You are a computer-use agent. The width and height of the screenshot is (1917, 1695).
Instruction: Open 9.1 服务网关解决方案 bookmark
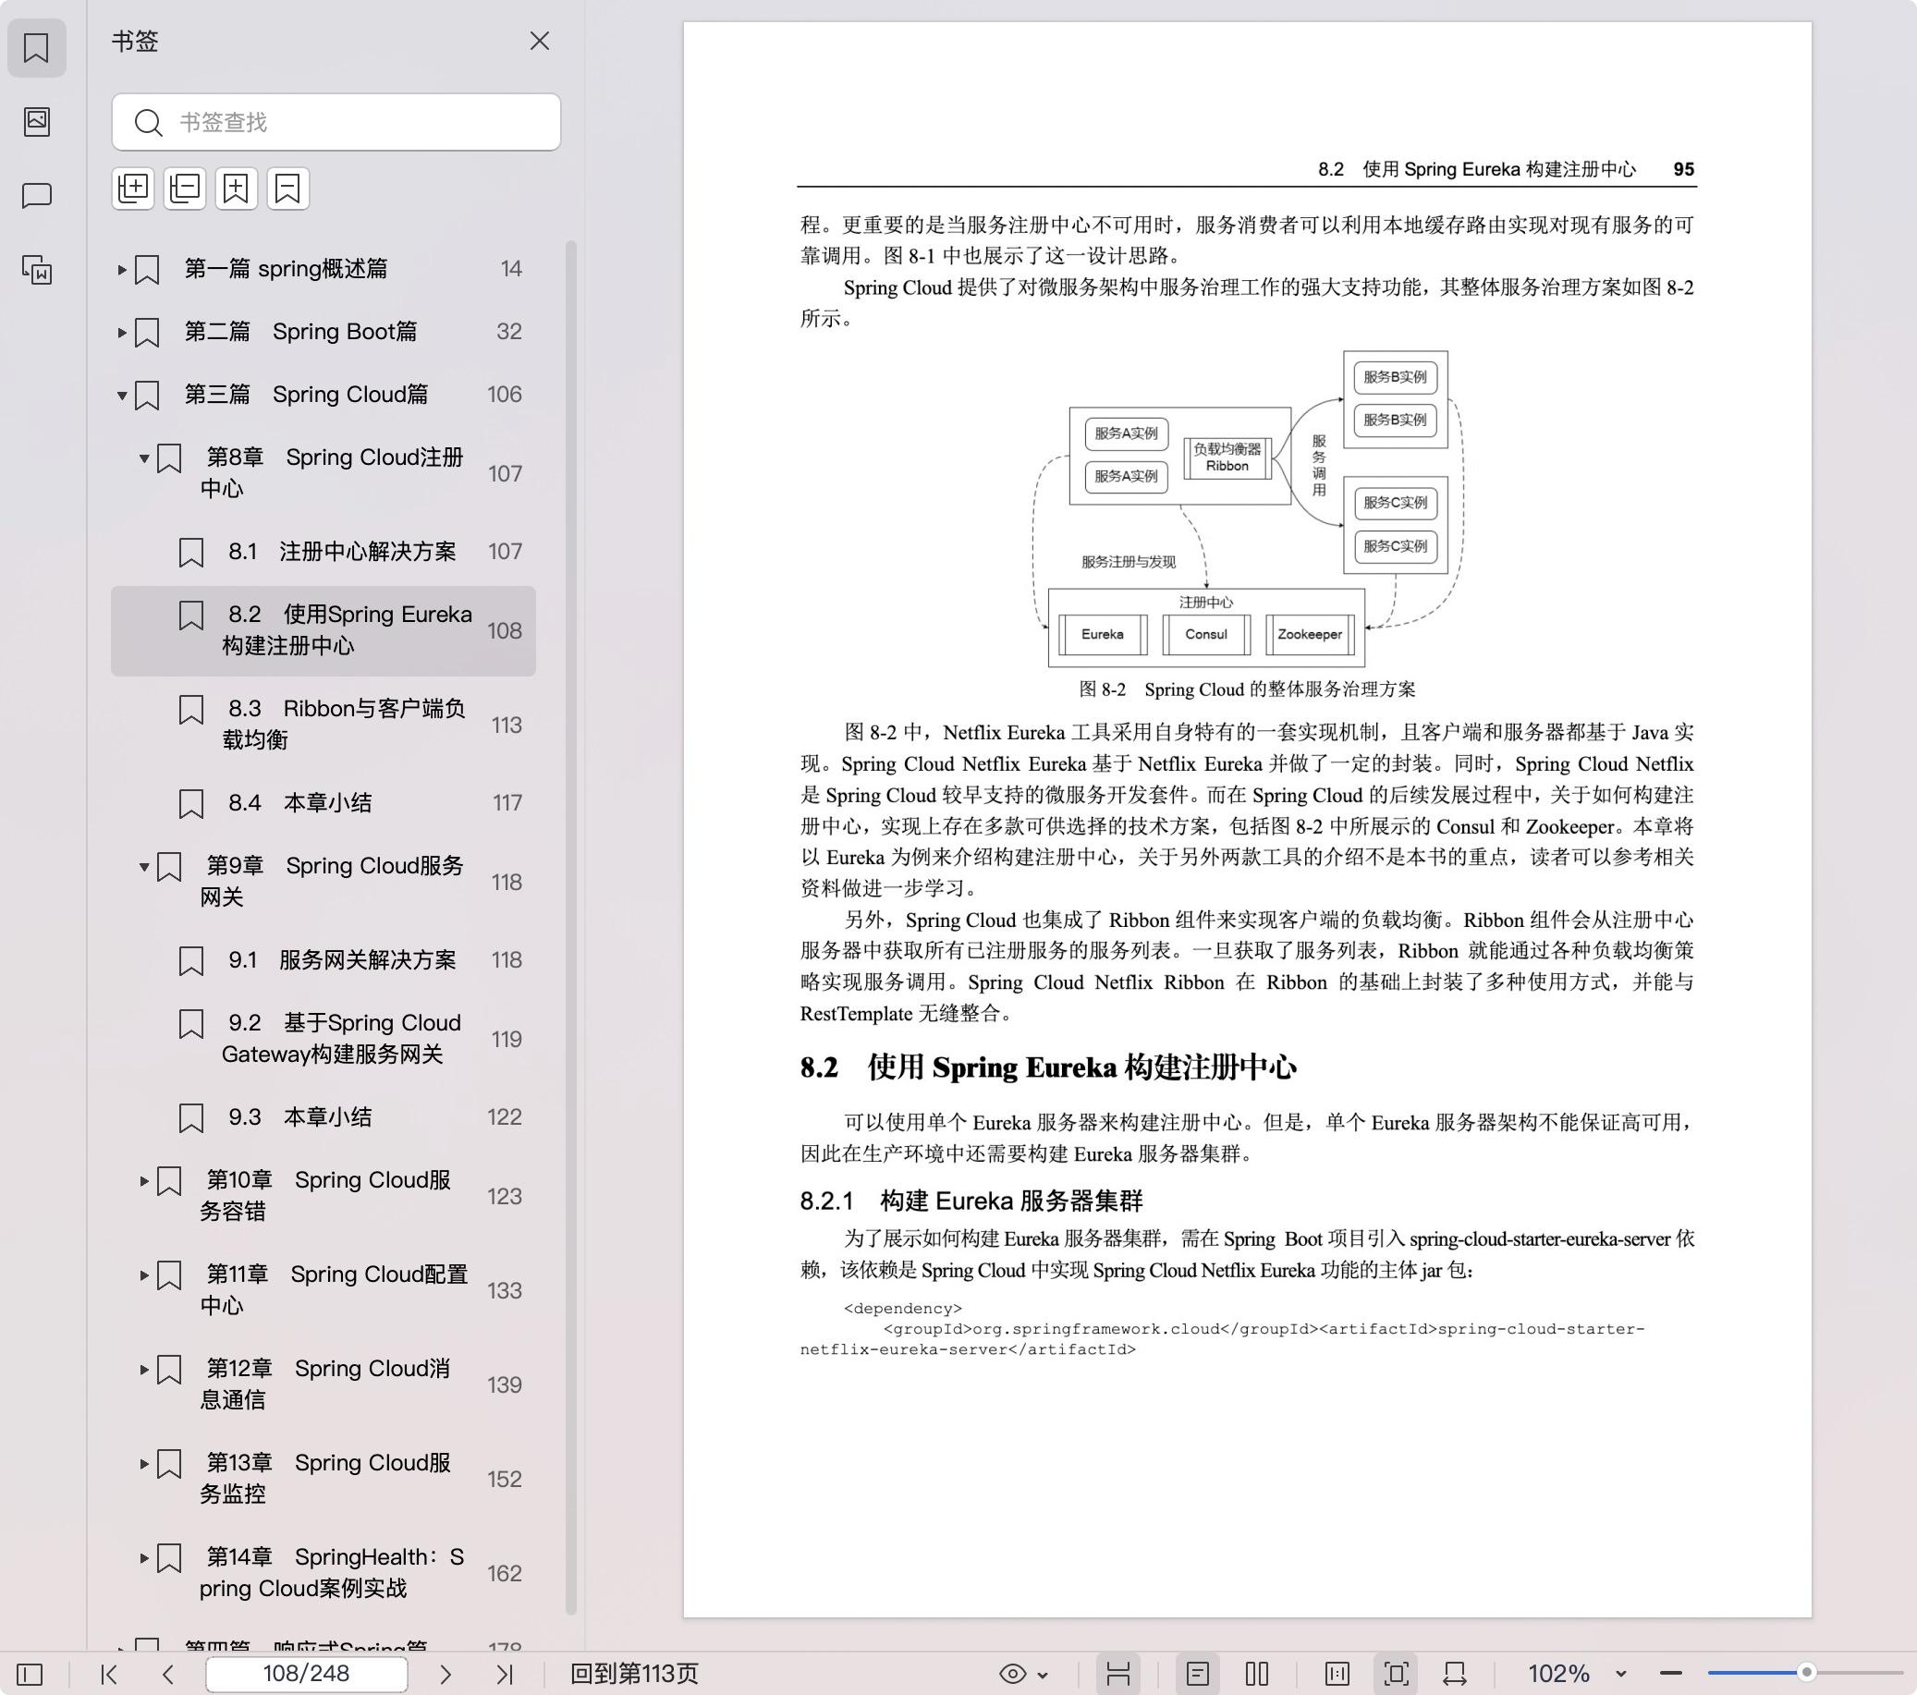pos(323,959)
